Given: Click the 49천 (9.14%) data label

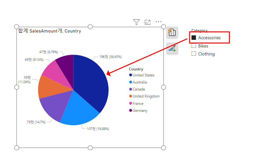Looking at the screenshot, I should point(34,60).
